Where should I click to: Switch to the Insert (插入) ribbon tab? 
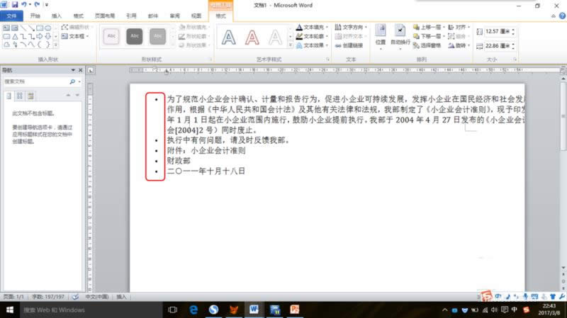57,16
